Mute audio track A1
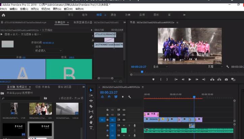244x139 pixels. click(124, 126)
